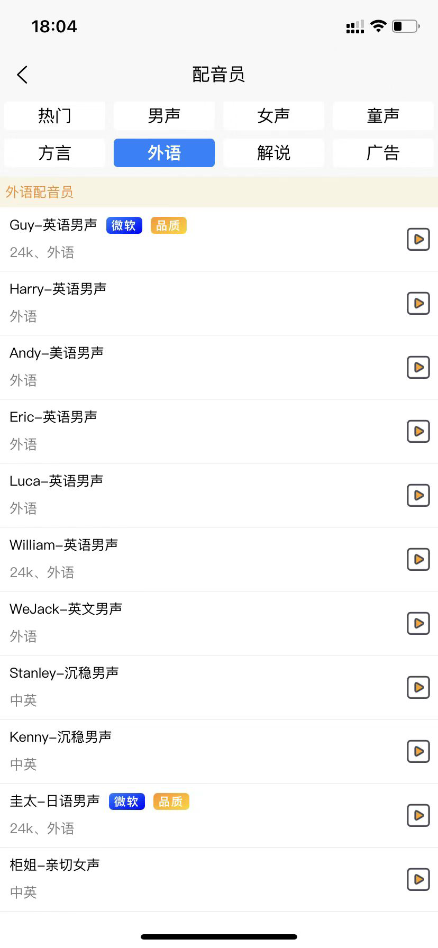Open the 广告 advertisement tab

[383, 153]
